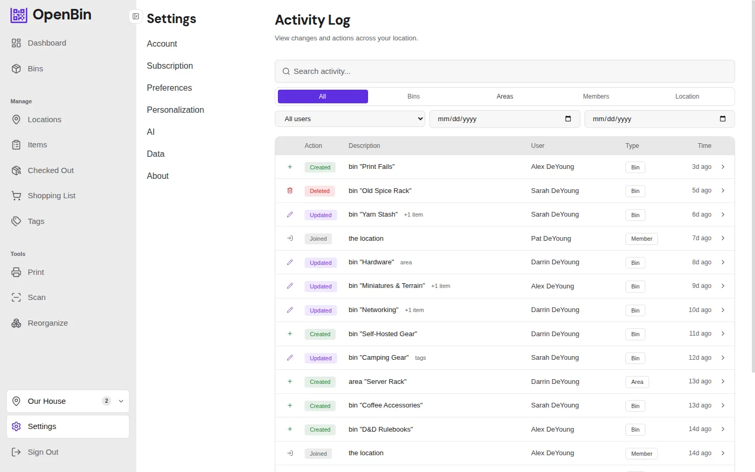Expand the Self-Hosted Gear row chevron
The height and width of the screenshot is (472, 755).
pos(723,334)
